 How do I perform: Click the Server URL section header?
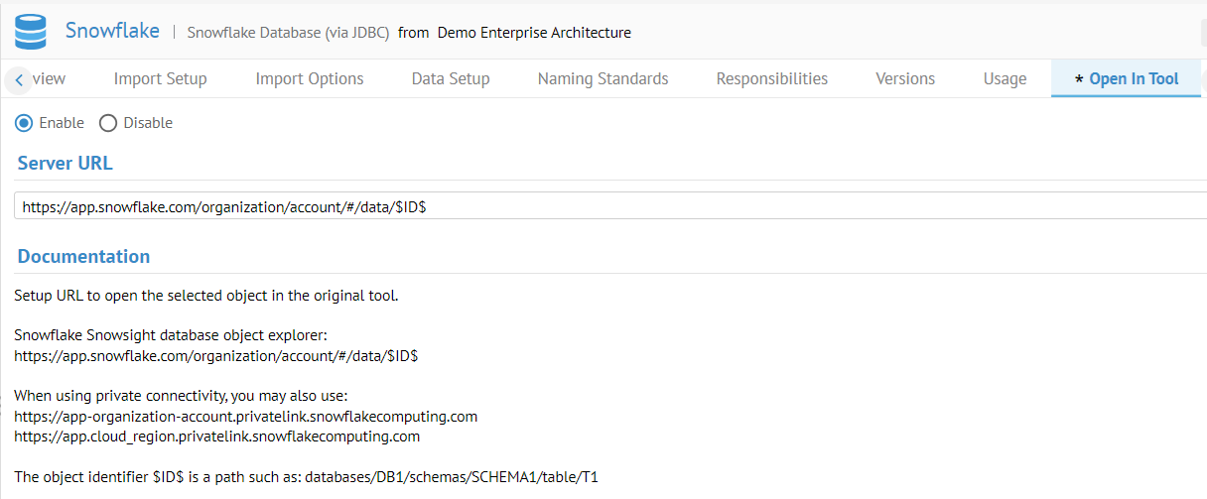(66, 163)
